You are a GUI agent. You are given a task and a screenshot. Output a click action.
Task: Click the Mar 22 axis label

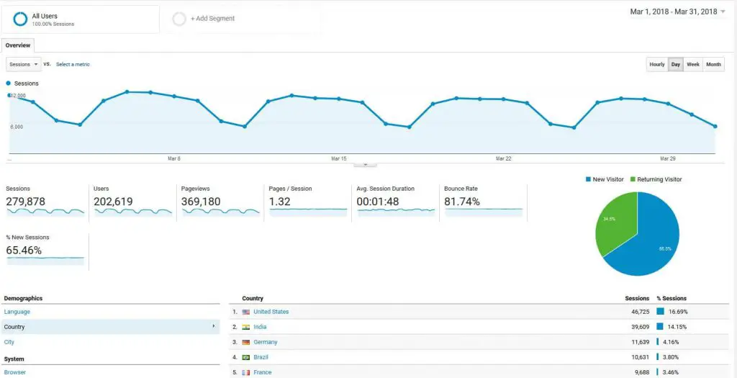503,159
